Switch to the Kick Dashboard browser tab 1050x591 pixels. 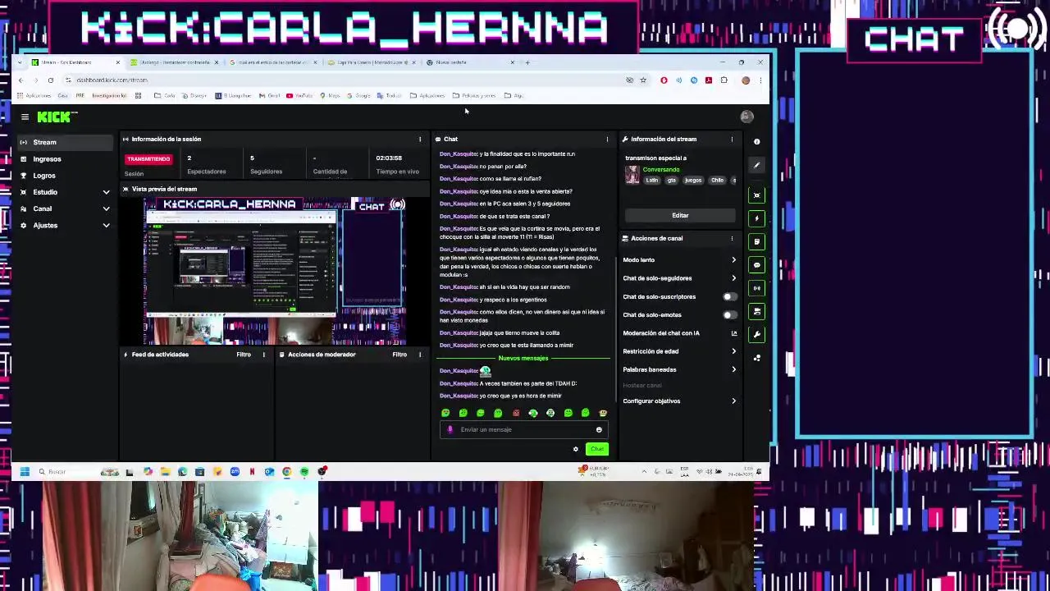click(75, 62)
